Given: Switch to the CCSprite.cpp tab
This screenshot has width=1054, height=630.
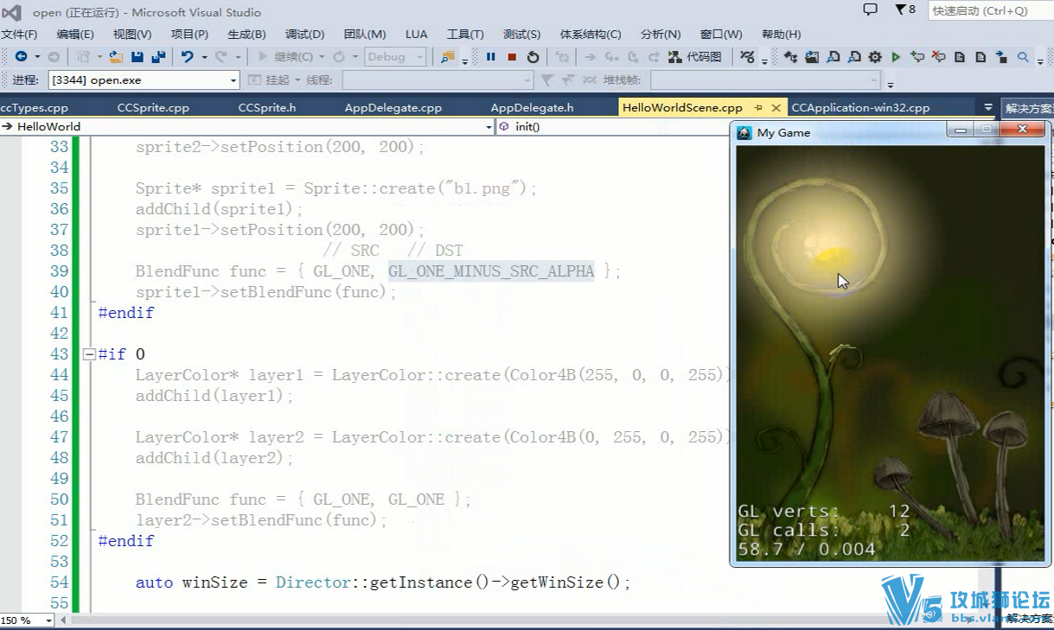Looking at the screenshot, I should (153, 108).
